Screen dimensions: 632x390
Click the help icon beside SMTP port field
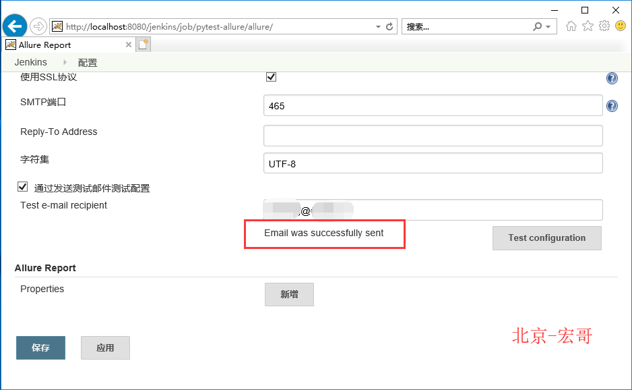coord(612,106)
